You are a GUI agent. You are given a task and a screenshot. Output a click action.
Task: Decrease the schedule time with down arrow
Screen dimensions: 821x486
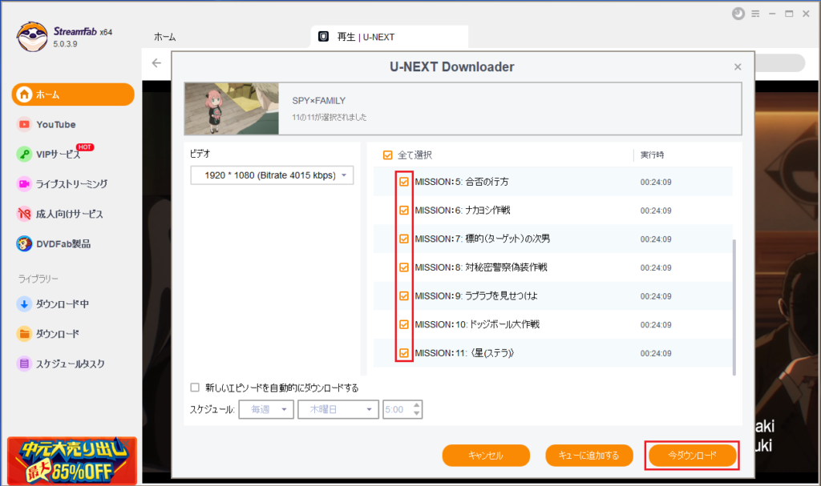tap(417, 414)
